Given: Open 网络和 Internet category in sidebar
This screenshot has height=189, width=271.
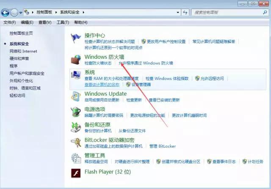Looking at the screenshot, I should click(23, 51).
